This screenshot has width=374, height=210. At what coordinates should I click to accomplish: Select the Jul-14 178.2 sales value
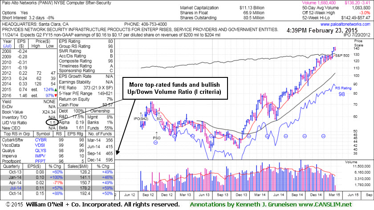pos(85,188)
